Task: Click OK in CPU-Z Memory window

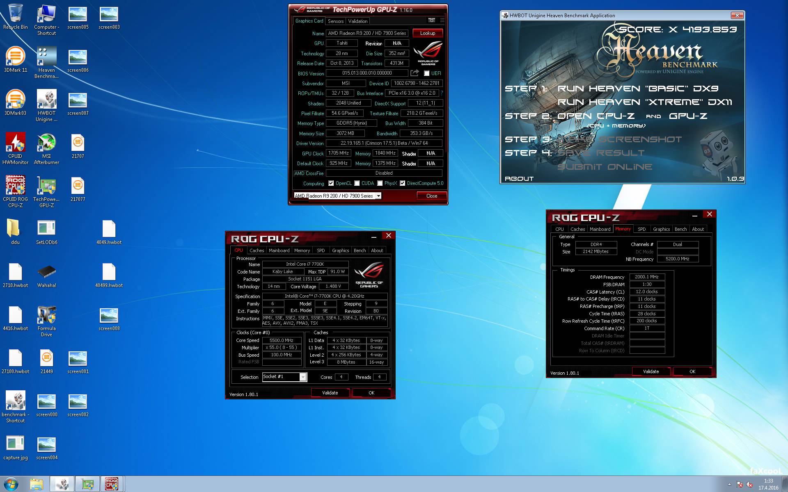Action: 692,371
